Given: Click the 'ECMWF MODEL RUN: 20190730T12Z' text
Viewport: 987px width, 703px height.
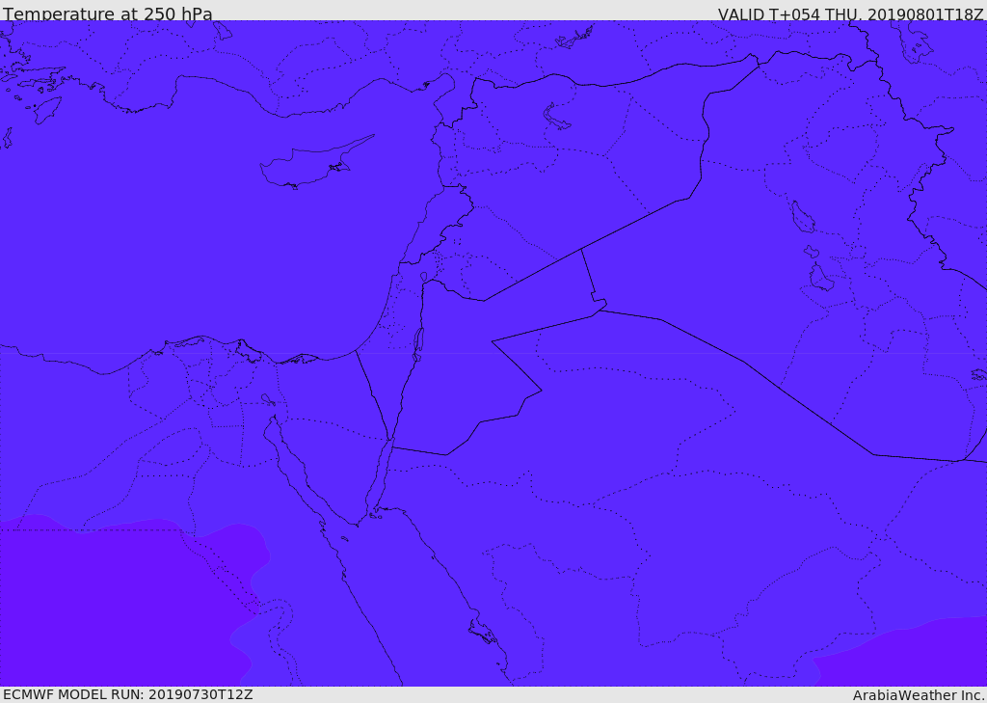Looking at the screenshot, I should (x=128, y=695).
